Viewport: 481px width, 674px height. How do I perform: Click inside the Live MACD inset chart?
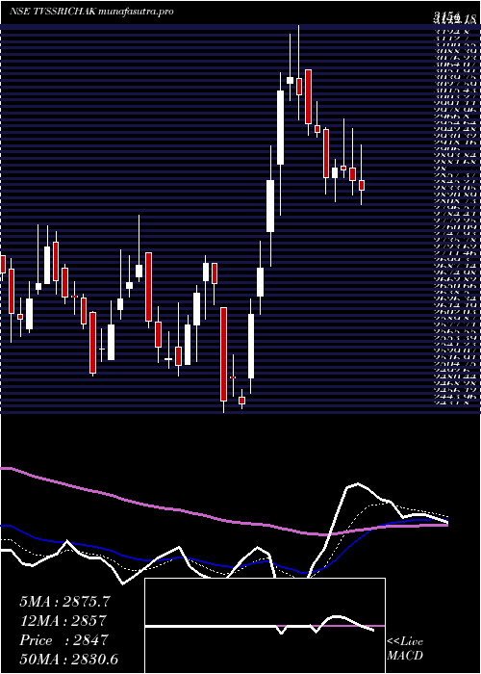(x=265, y=626)
